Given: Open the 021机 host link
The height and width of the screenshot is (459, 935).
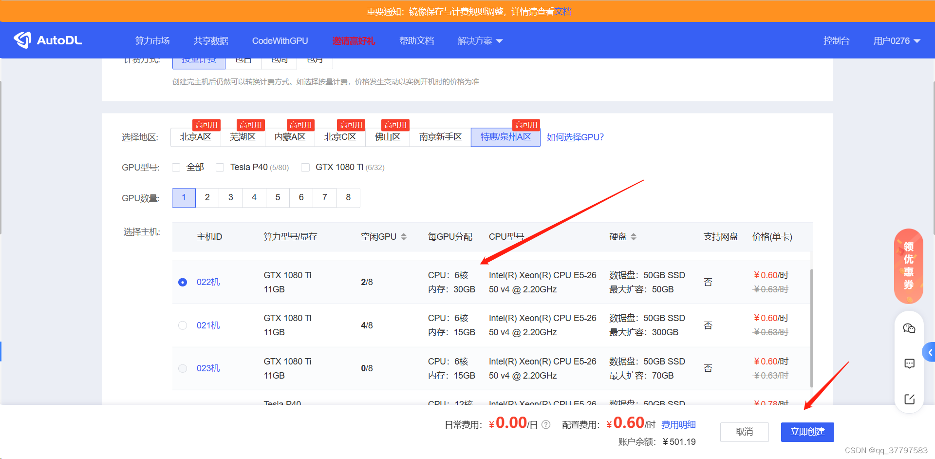Looking at the screenshot, I should click(x=208, y=325).
